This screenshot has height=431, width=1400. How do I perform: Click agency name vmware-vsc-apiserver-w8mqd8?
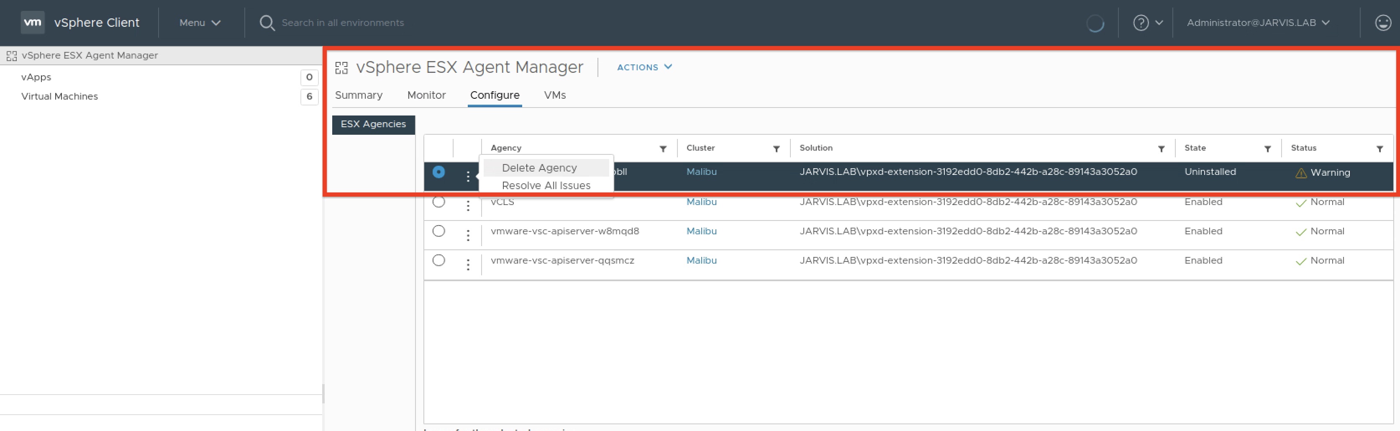click(x=565, y=231)
